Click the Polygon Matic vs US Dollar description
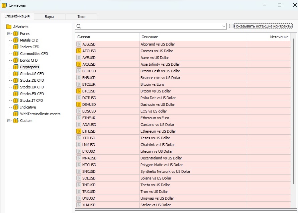Viewport: 298px width, 213px height. pos(162,165)
